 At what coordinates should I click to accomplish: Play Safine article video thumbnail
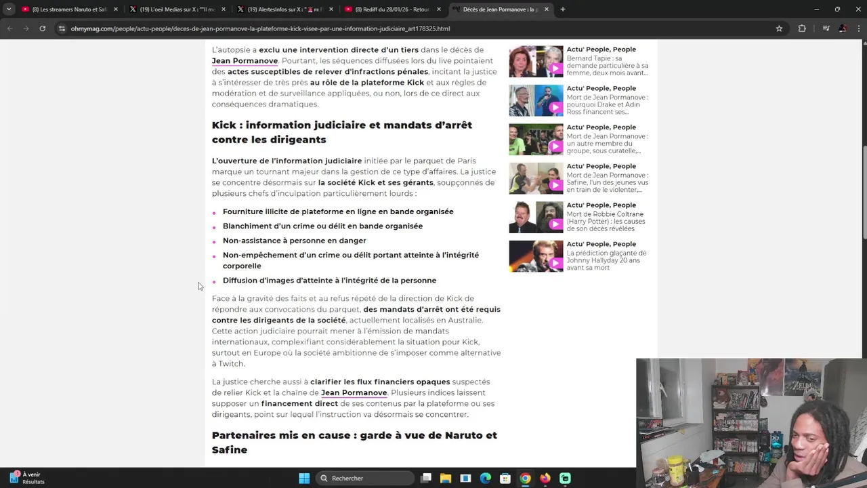(536, 178)
